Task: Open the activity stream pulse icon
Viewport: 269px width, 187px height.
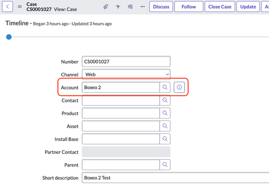Action: 118,7
